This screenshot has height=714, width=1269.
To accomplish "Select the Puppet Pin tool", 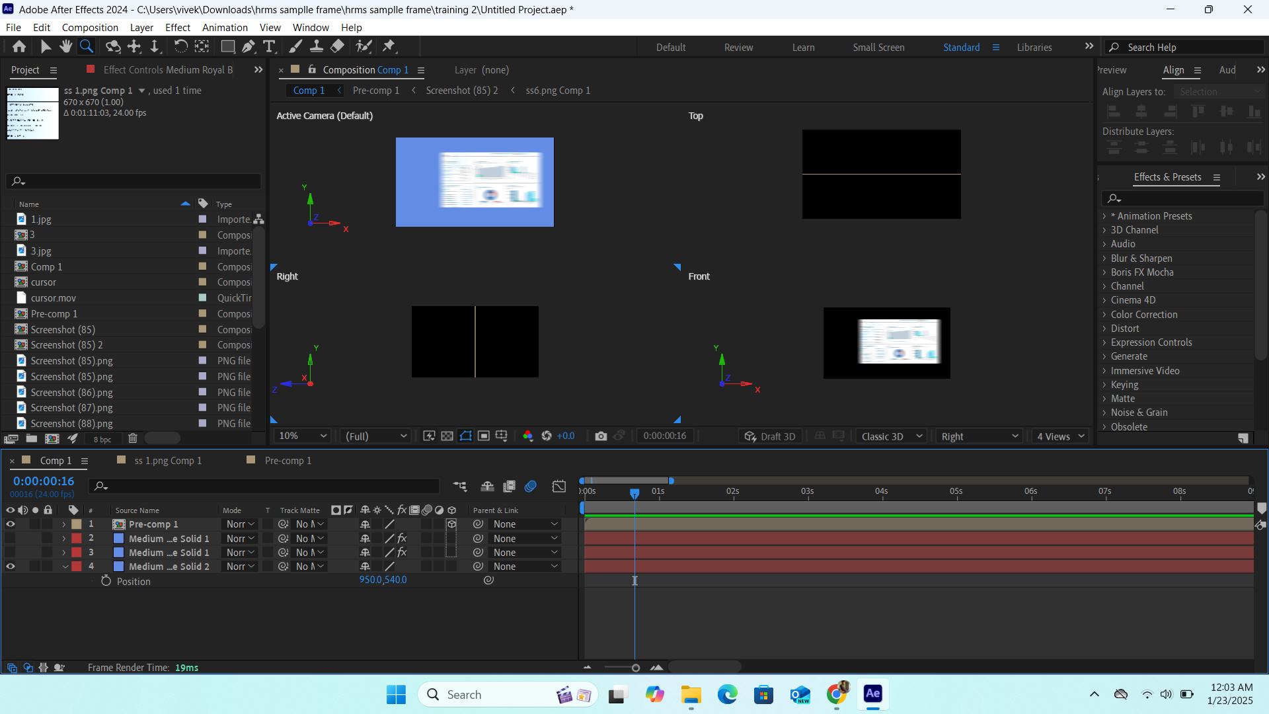I will point(390,46).
